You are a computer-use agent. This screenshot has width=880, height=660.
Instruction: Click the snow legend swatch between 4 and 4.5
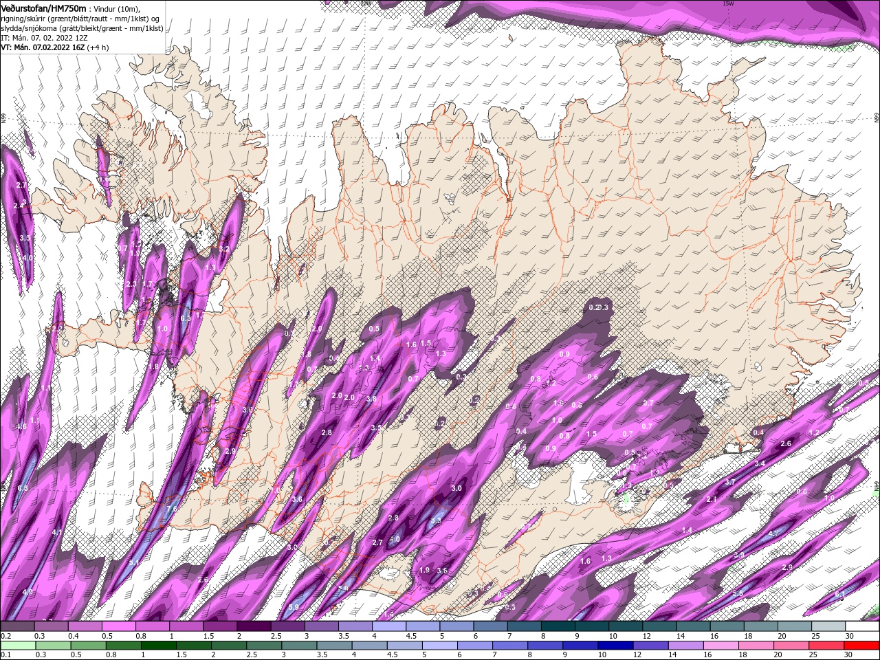pos(389,626)
